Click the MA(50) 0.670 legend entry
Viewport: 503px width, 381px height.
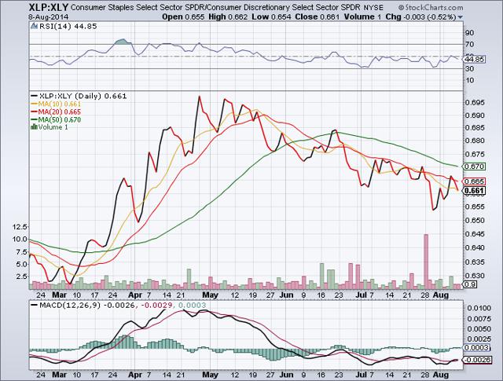point(60,119)
